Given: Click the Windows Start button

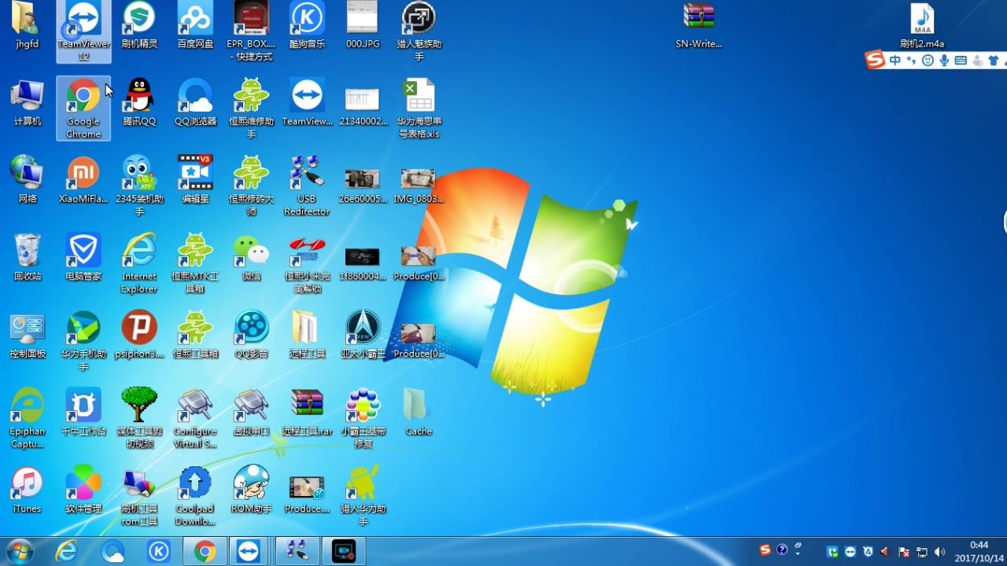Looking at the screenshot, I should (19, 552).
